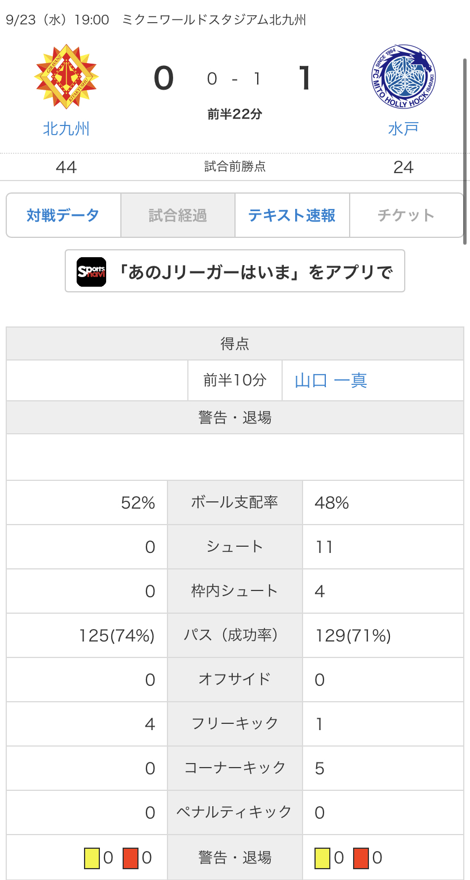The image size is (470, 880).
Task: Click the Giravanz Kitakyushu team crest
Action: click(x=66, y=76)
